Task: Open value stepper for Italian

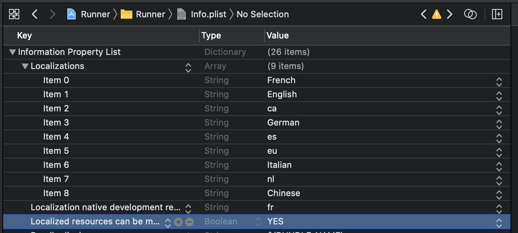Action: tap(499, 166)
